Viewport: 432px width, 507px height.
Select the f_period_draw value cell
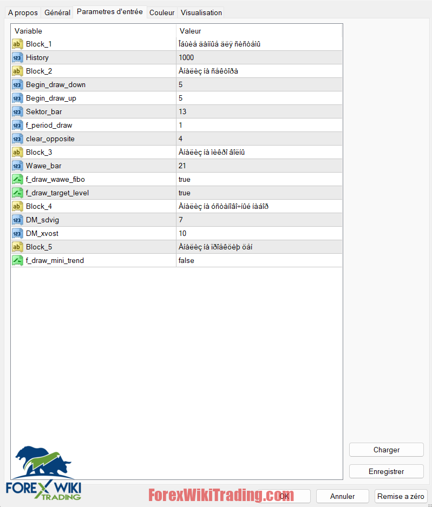[259, 126]
